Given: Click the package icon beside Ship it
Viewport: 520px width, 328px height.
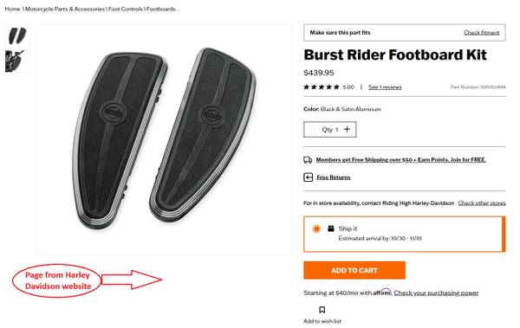Looking at the screenshot, I should click(331, 228).
